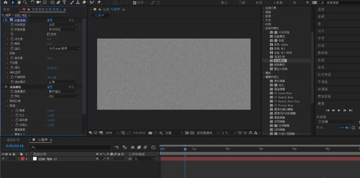The height and width of the screenshot is (178, 360).
Task: Open the 快捷键 dropdown showing 空格键
Action: point(336,122)
